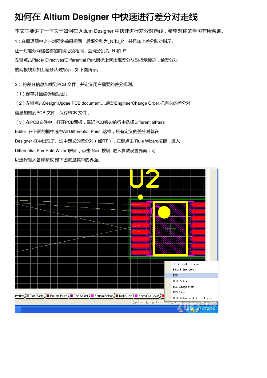Image resolution: width=267 pixels, height=378 pixels.
Task: Select 3D Visualization in the popup menu
Action: [191, 264]
